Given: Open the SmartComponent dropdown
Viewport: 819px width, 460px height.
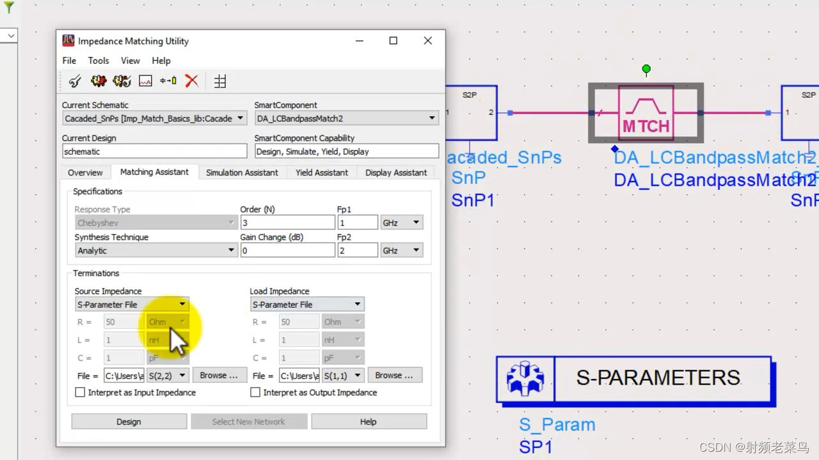Looking at the screenshot, I should 346,118.
